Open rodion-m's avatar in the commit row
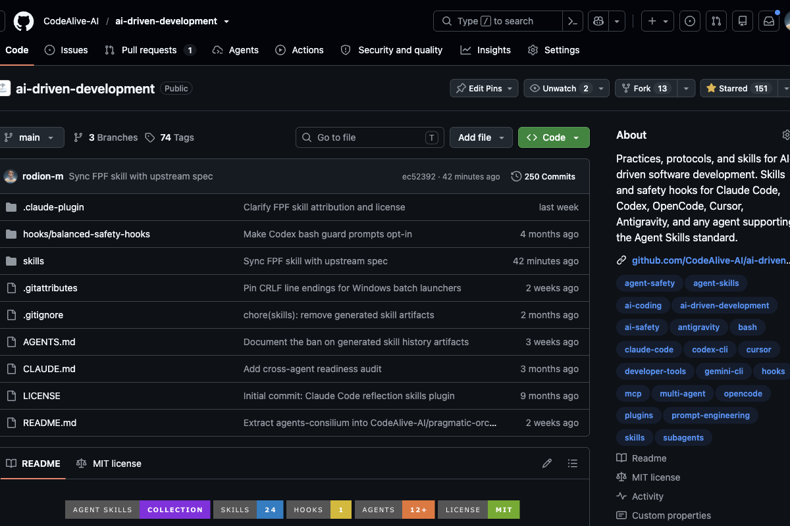The image size is (790, 526). click(11, 176)
